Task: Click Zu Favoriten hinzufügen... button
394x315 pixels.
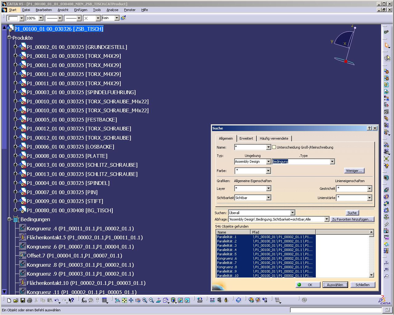Action: 352,219
